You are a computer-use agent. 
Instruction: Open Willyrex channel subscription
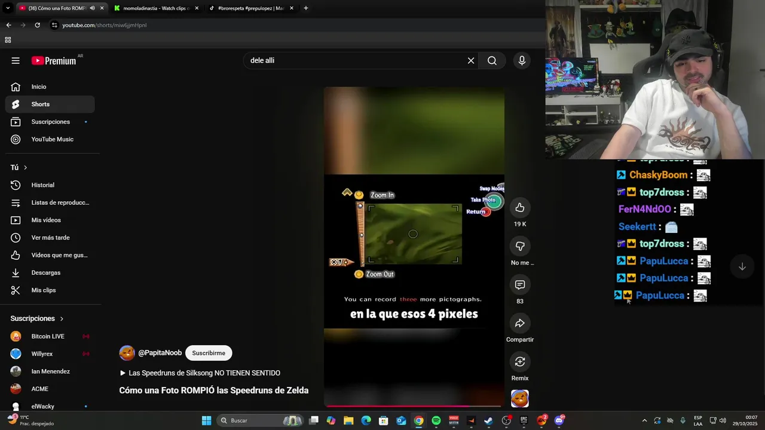coord(50,354)
